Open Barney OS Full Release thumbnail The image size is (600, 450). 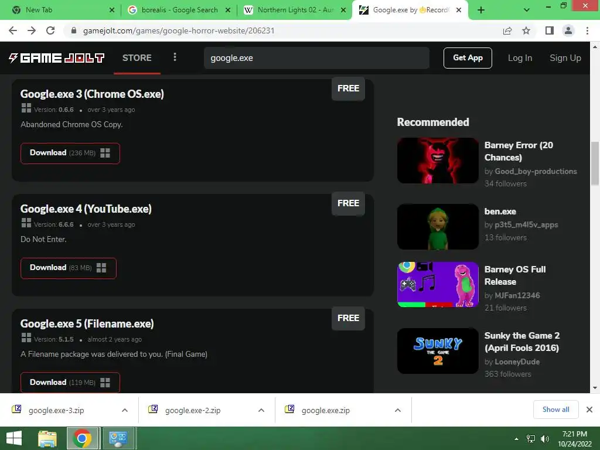point(438,284)
